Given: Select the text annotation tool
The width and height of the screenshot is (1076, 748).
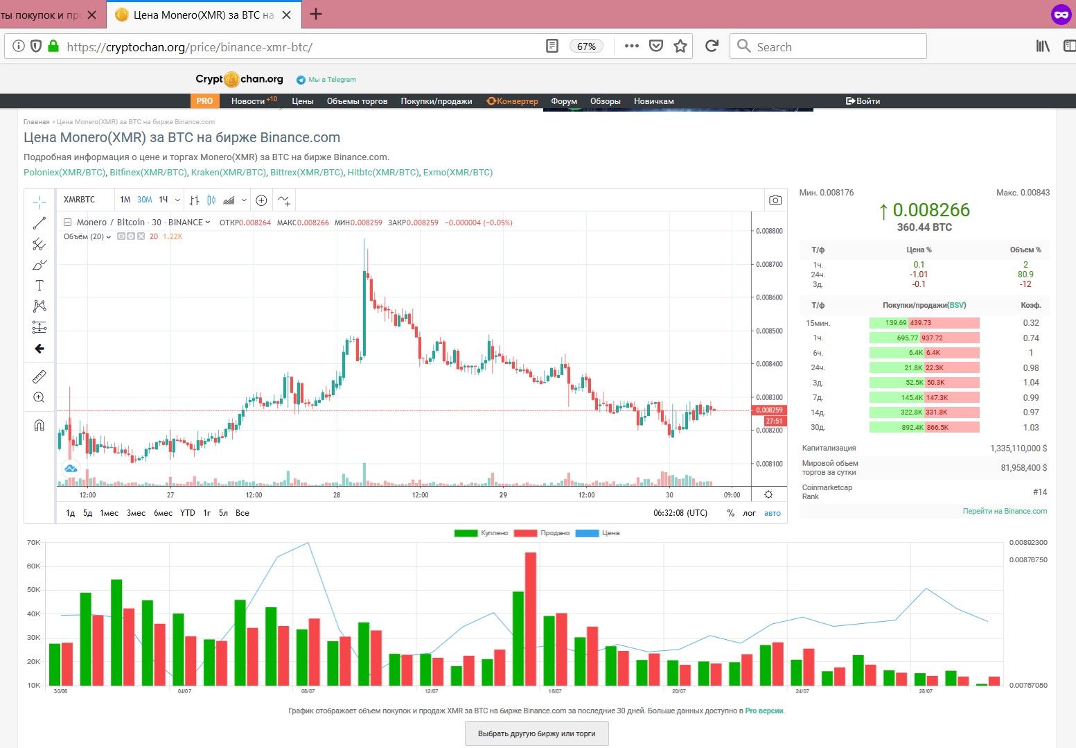Looking at the screenshot, I should (39, 286).
